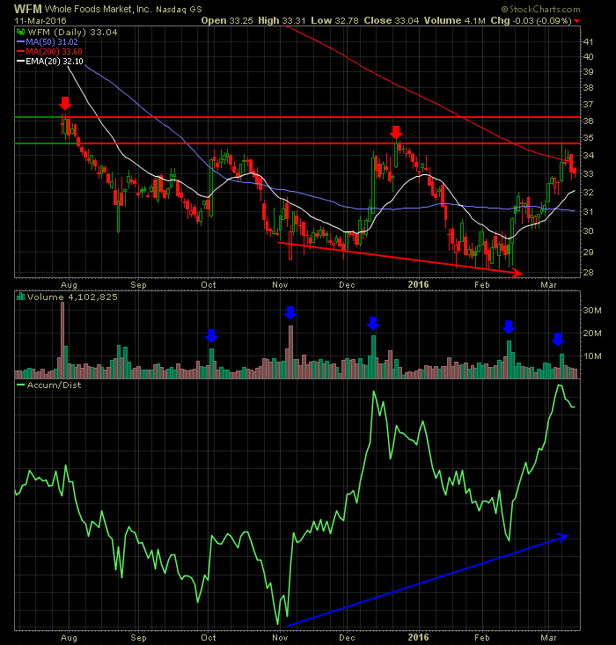Select the WFM ticker symbol in the header
Image resolution: width=616 pixels, height=645 pixels.
pos(28,9)
